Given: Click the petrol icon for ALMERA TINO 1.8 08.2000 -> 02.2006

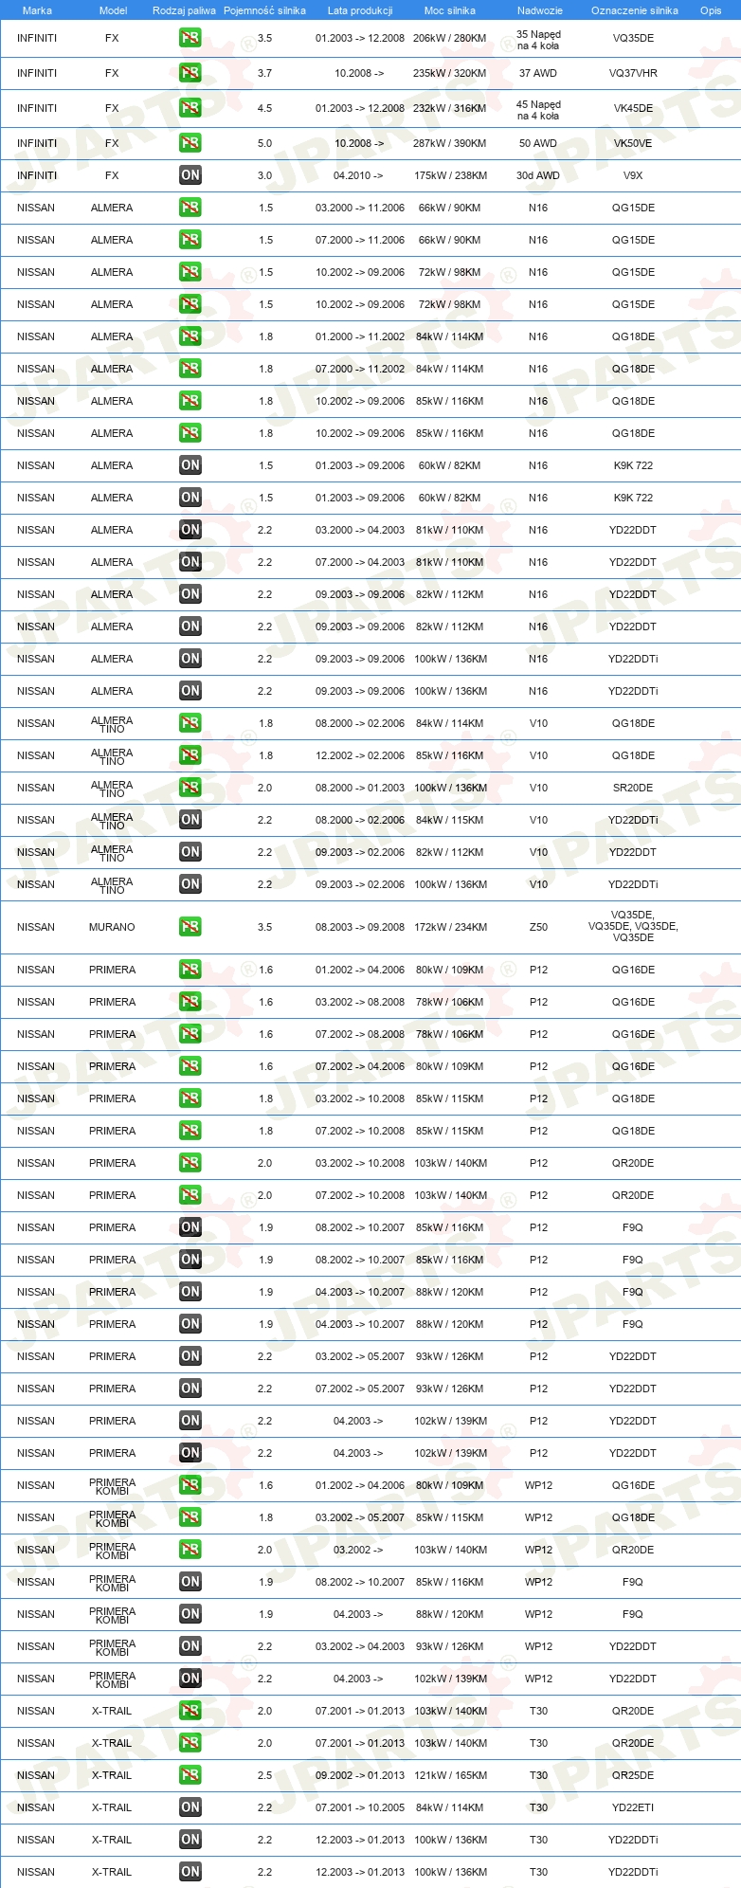Looking at the screenshot, I should 190,723.
